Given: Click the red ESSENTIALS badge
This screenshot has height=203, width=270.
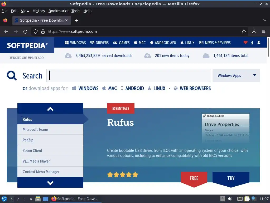Looking at the screenshot, I should (121, 108).
